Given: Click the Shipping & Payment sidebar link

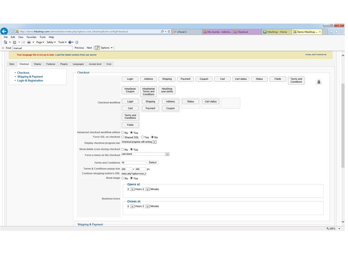Looking at the screenshot, I should pyautogui.click(x=30, y=76).
